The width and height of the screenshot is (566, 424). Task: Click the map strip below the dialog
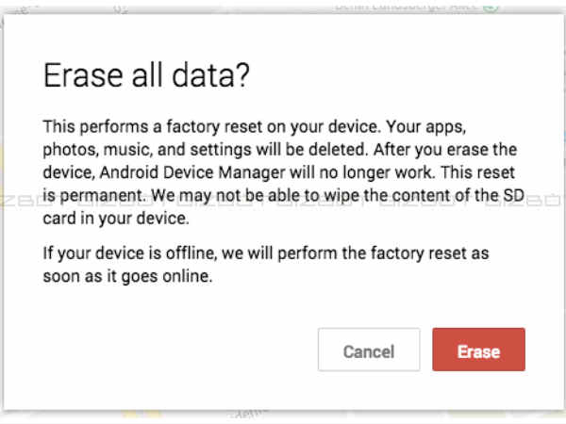point(377,416)
